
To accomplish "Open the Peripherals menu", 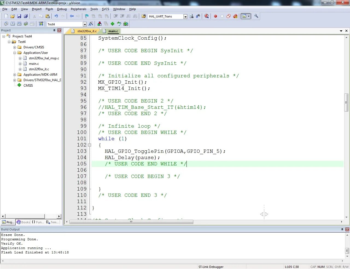I will [78, 9].
